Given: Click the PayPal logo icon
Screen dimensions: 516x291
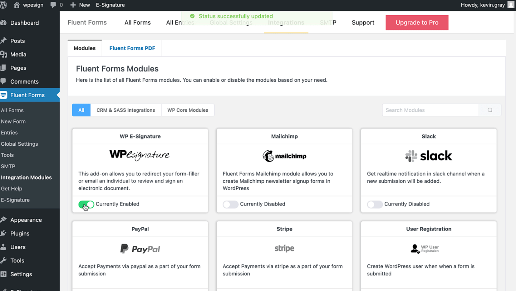Looking at the screenshot, I should click(140, 249).
